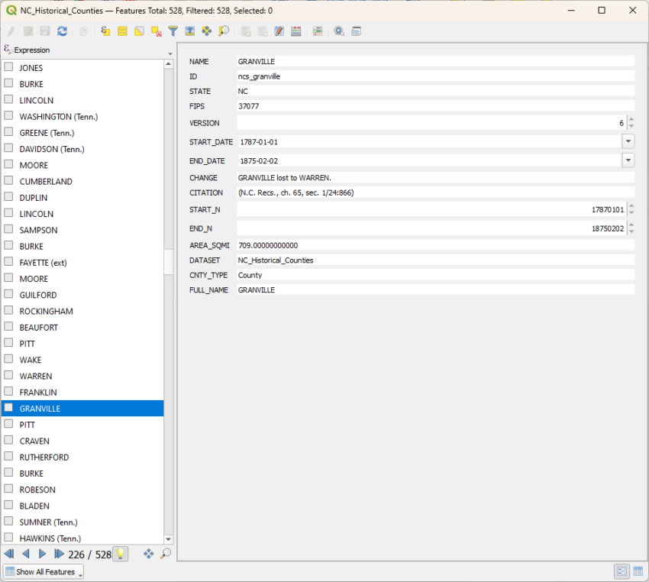The image size is (649, 582).
Task: Select the FRANKLIN checkbox
Action: 10,392
